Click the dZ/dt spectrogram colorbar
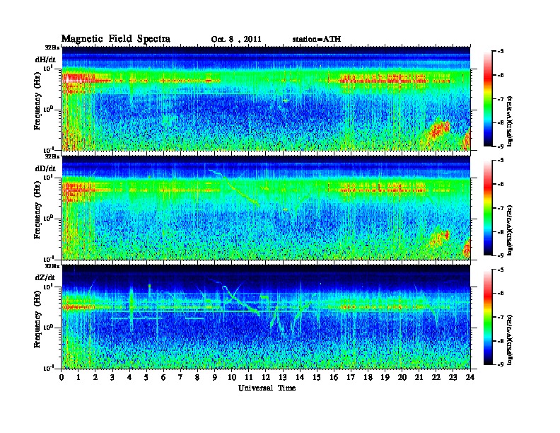Viewport: 560px width, 433px height. pyautogui.click(x=487, y=317)
